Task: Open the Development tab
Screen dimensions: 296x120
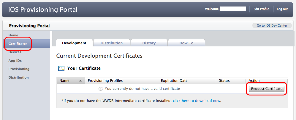Action: point(74,43)
